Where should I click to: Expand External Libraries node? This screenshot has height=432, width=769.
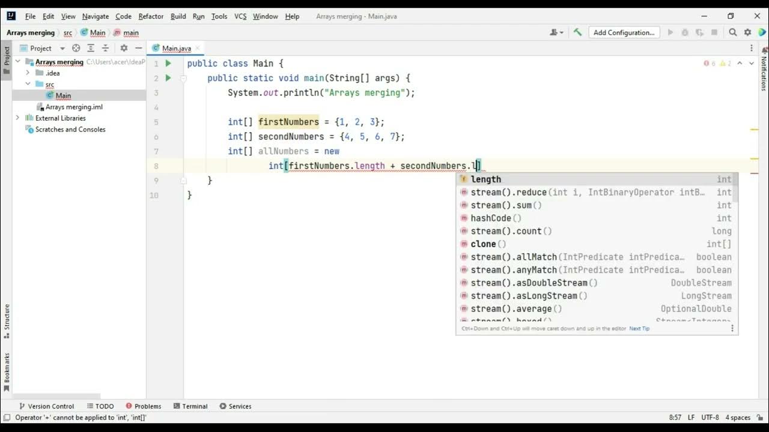pyautogui.click(x=18, y=118)
